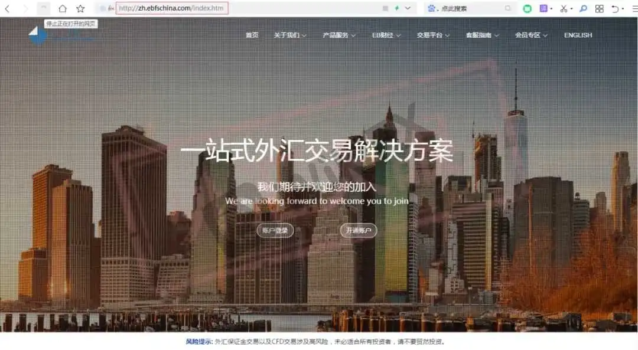The width and height of the screenshot is (638, 350).
Task: Click the headline 一站式外汇交易解决方案
Action: pos(317,151)
